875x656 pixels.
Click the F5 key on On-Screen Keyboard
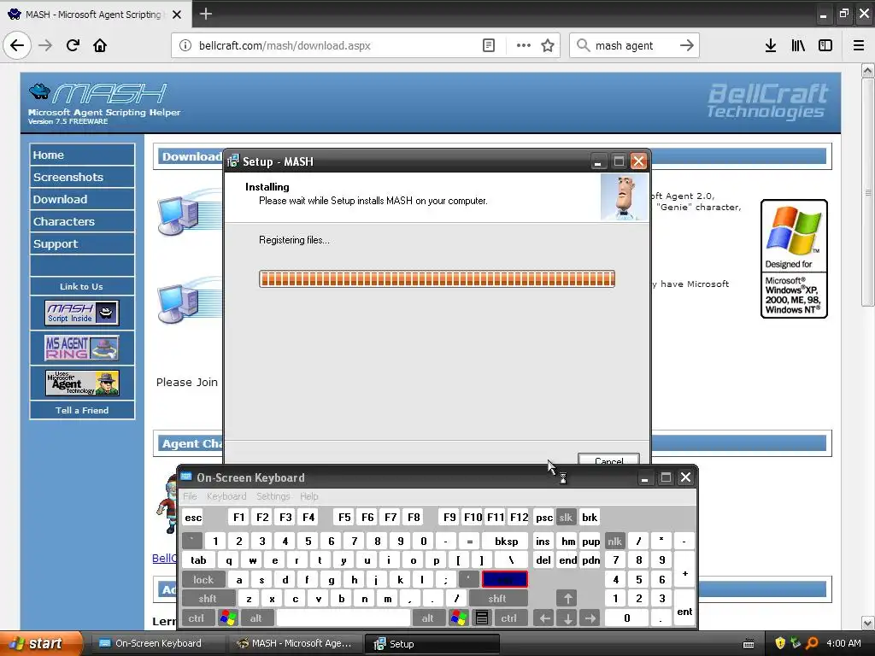pyautogui.click(x=344, y=517)
